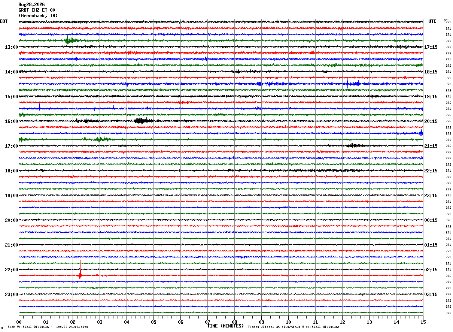Click the EDT column header
Viewport: 453px width, 332px height.
tap(4, 21)
